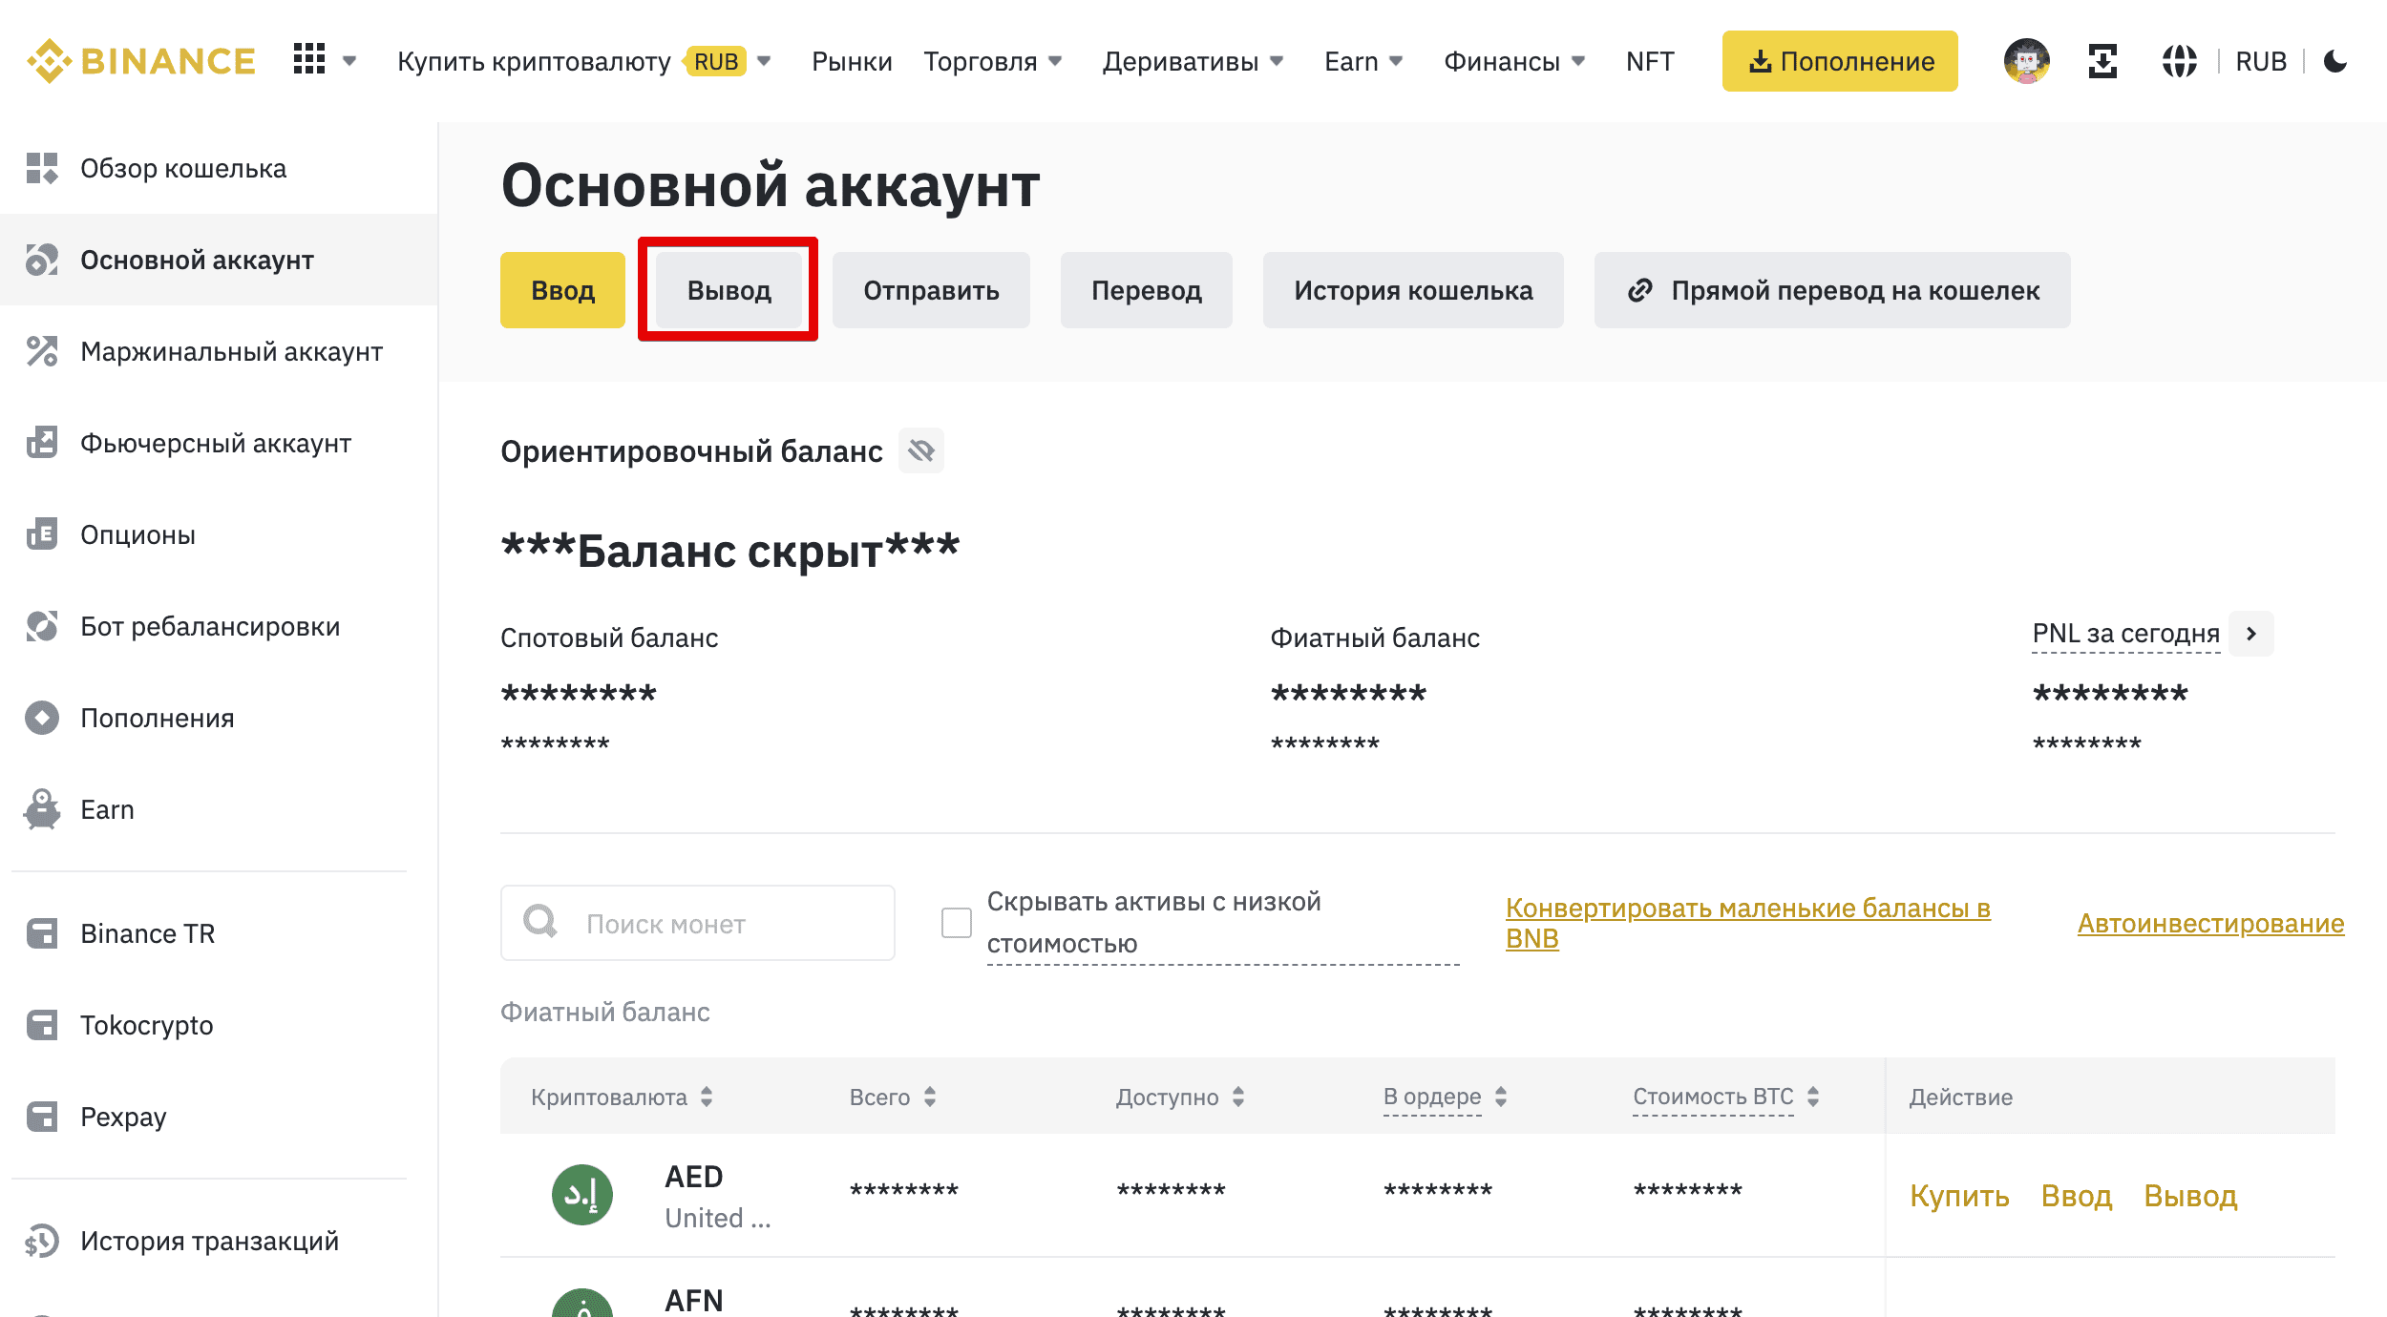Viewport: 2387px width, 1317px height.
Task: Click the AED currency coin icon
Action: point(582,1195)
